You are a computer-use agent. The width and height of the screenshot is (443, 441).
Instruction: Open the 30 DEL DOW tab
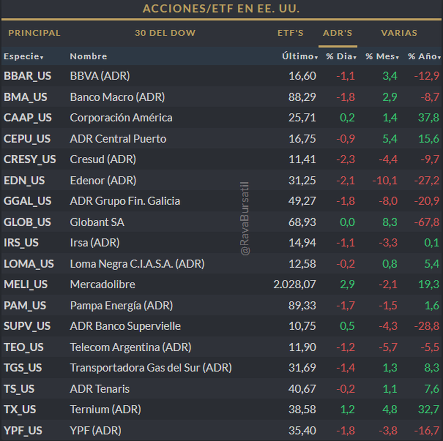point(165,33)
